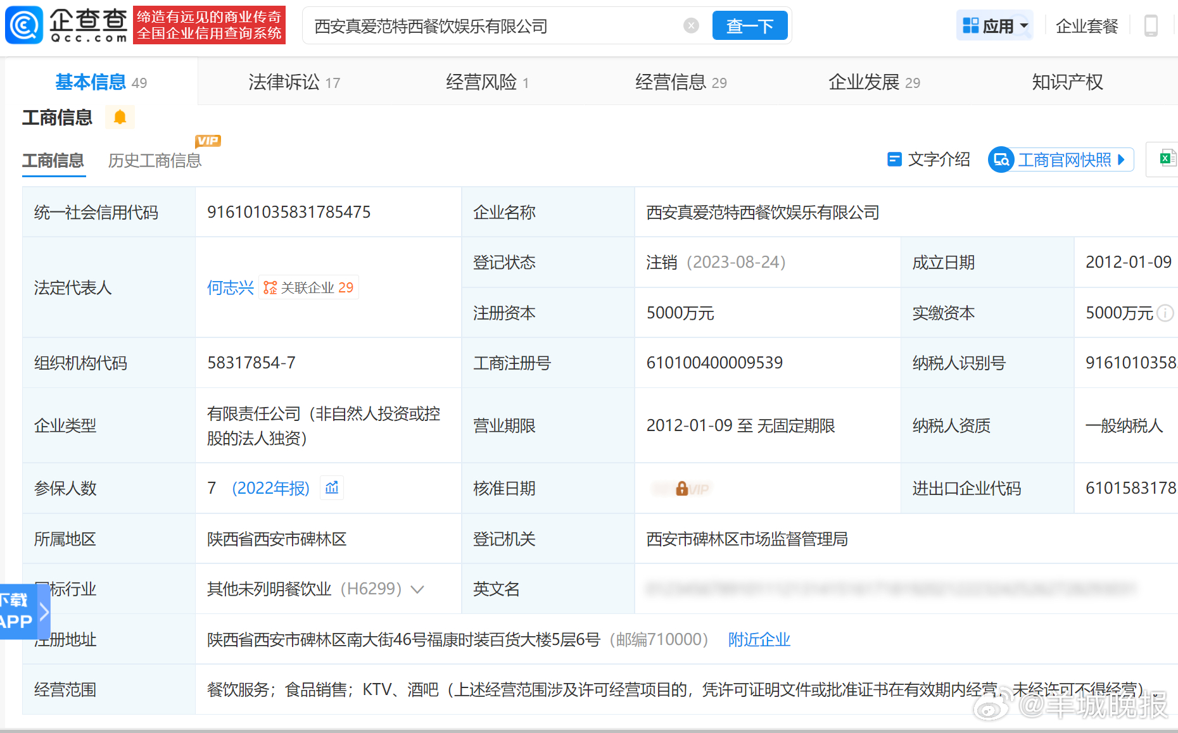Open the 知识产权 tab

point(1067,82)
